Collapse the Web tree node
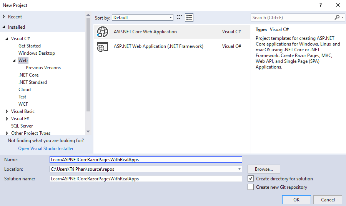 click(x=14, y=60)
